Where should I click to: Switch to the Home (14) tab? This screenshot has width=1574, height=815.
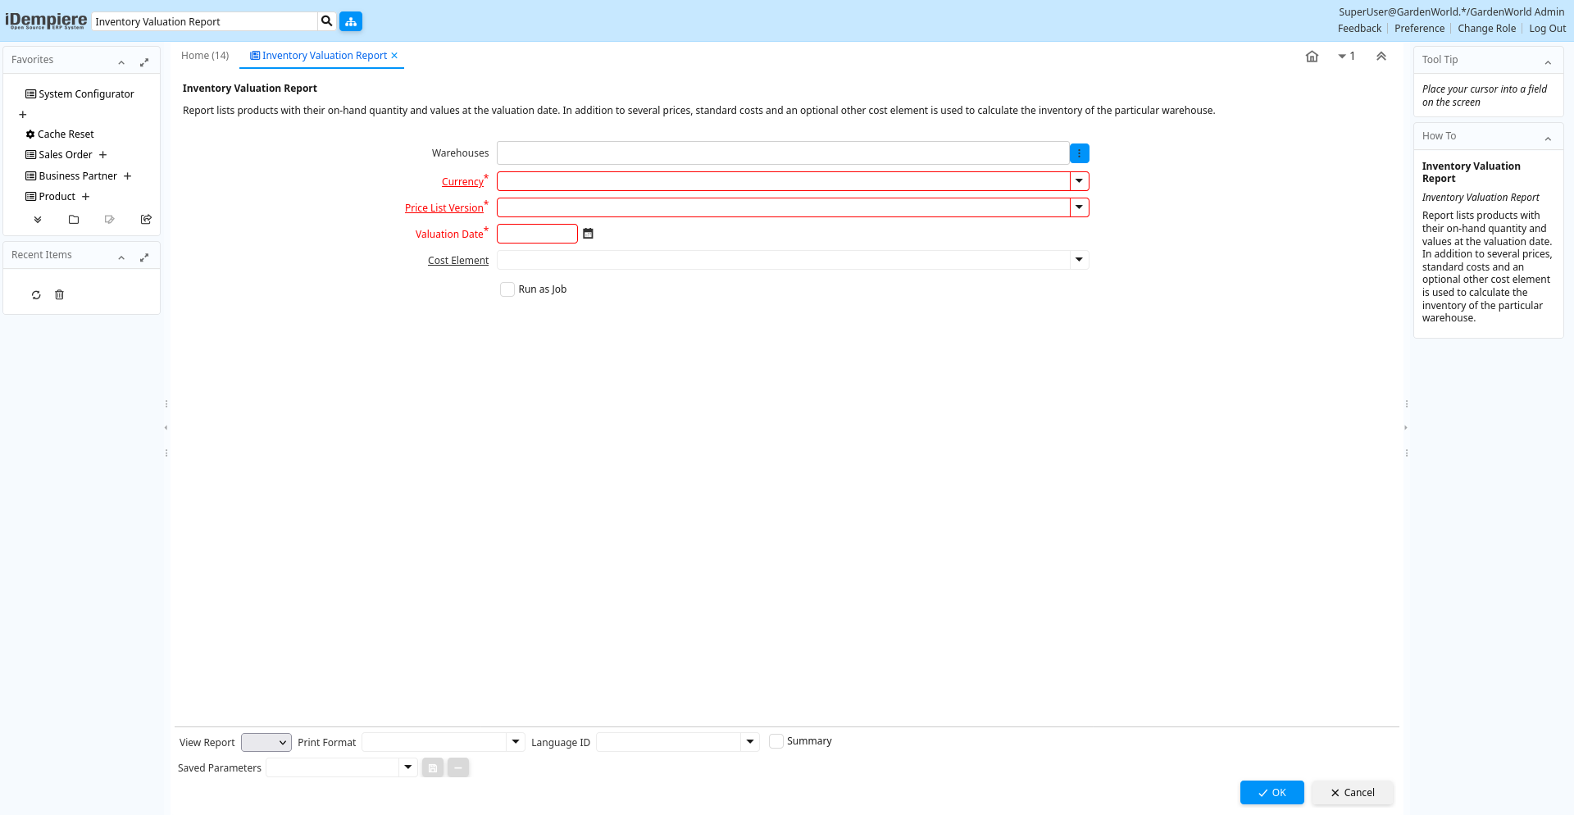205,56
